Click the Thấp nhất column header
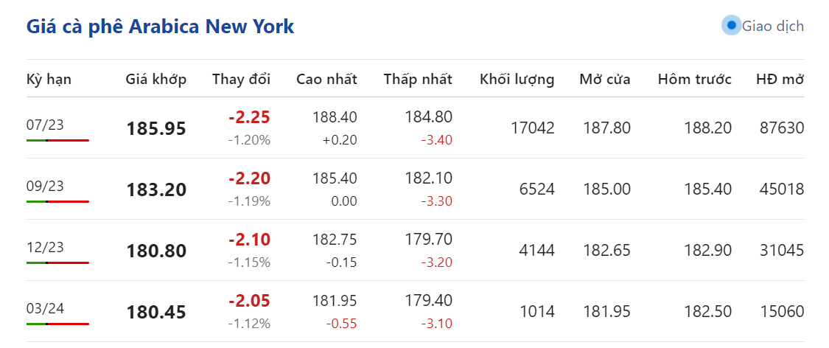829x348 pixels. (x=418, y=79)
